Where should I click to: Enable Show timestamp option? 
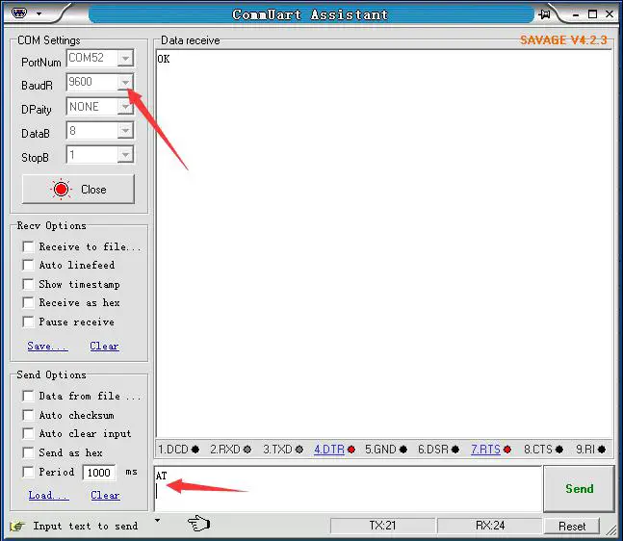coord(28,284)
